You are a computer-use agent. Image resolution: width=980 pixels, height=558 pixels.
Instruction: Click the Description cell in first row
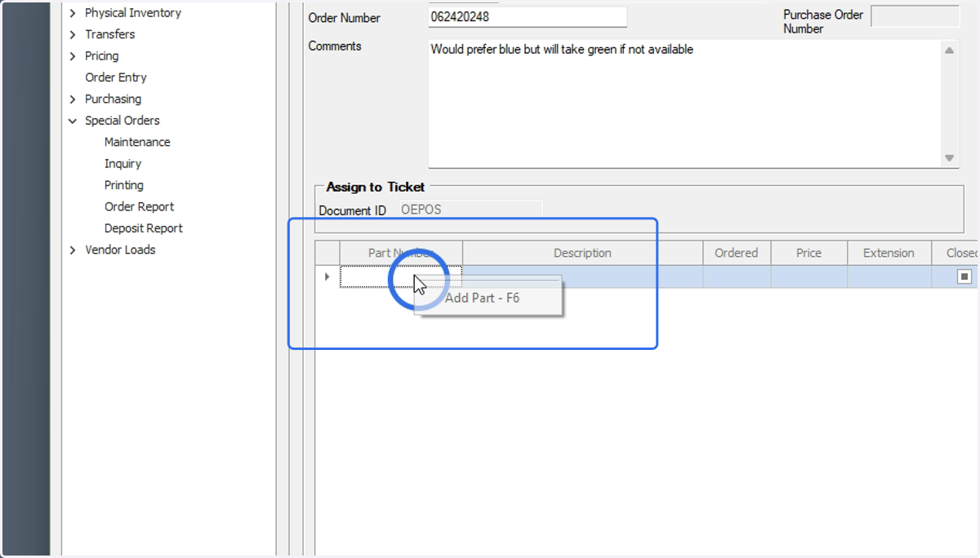[x=582, y=277]
